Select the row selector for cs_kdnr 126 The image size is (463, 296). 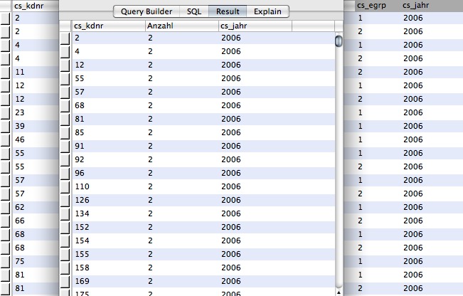pos(65,200)
